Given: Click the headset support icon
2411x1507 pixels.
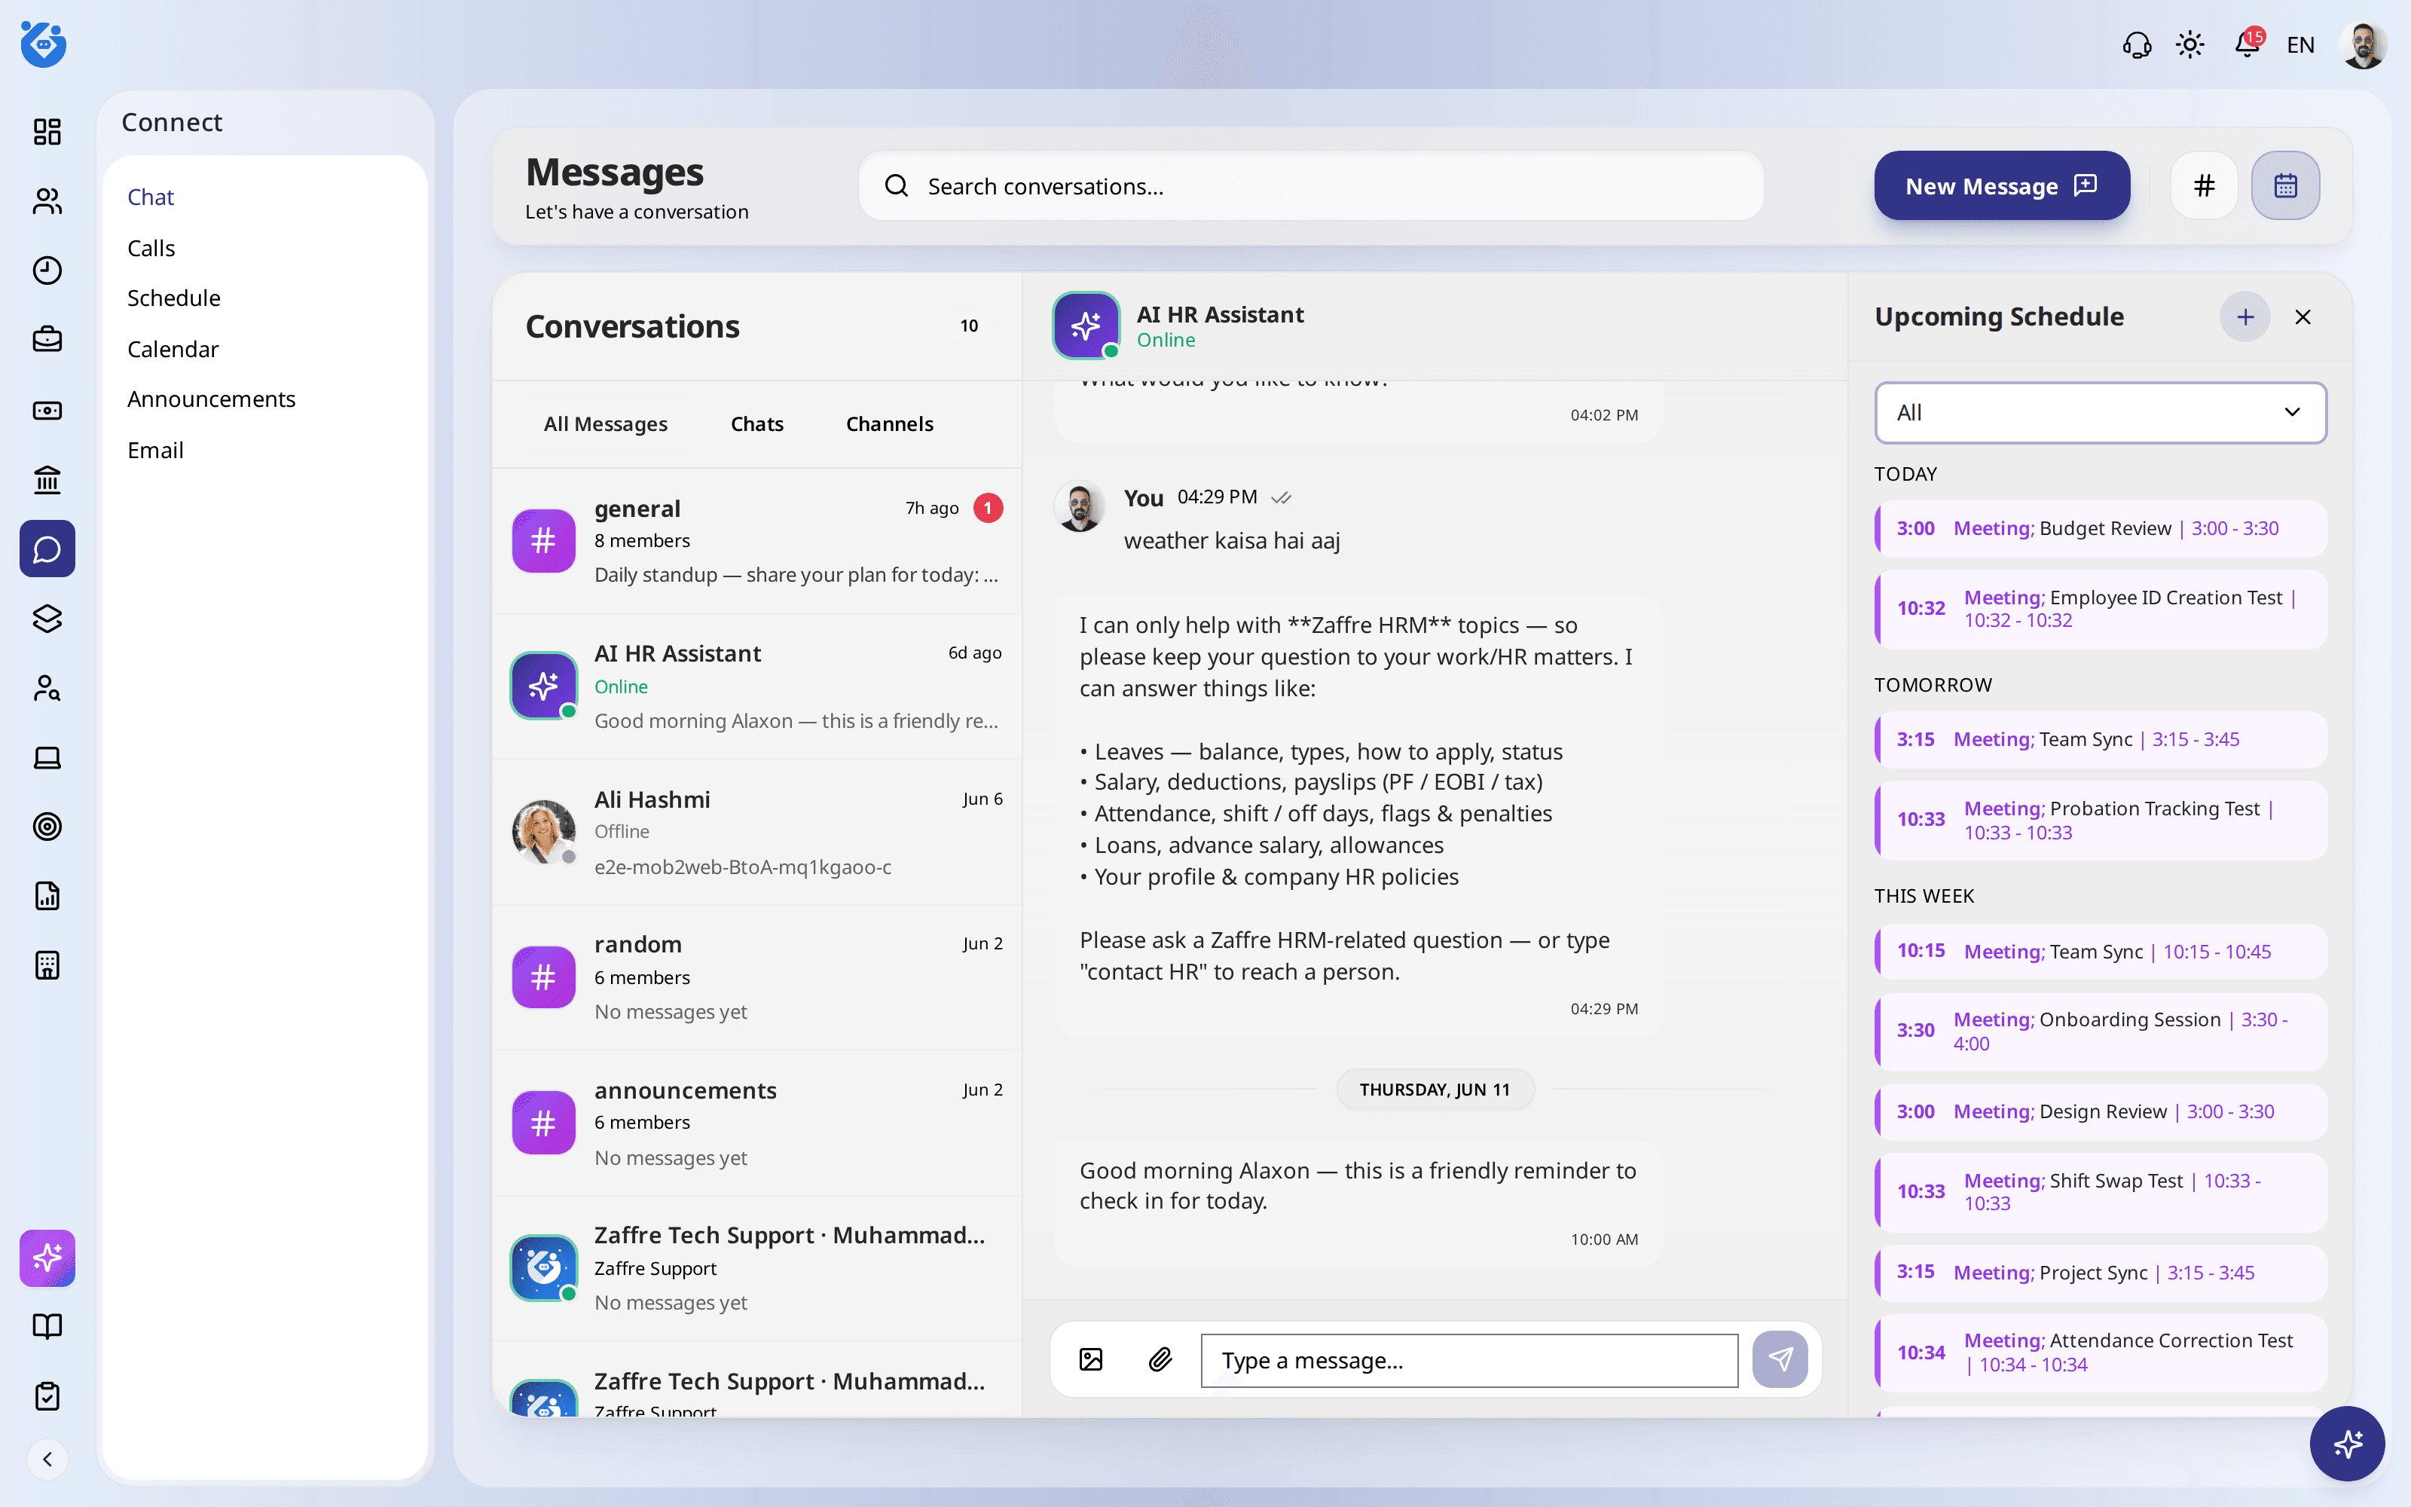Looking at the screenshot, I should (x=2136, y=45).
